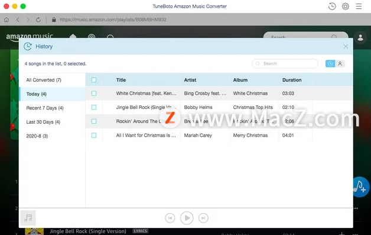Go to browser home icon
Screen dimensions: 371x235
coord(6,20)
